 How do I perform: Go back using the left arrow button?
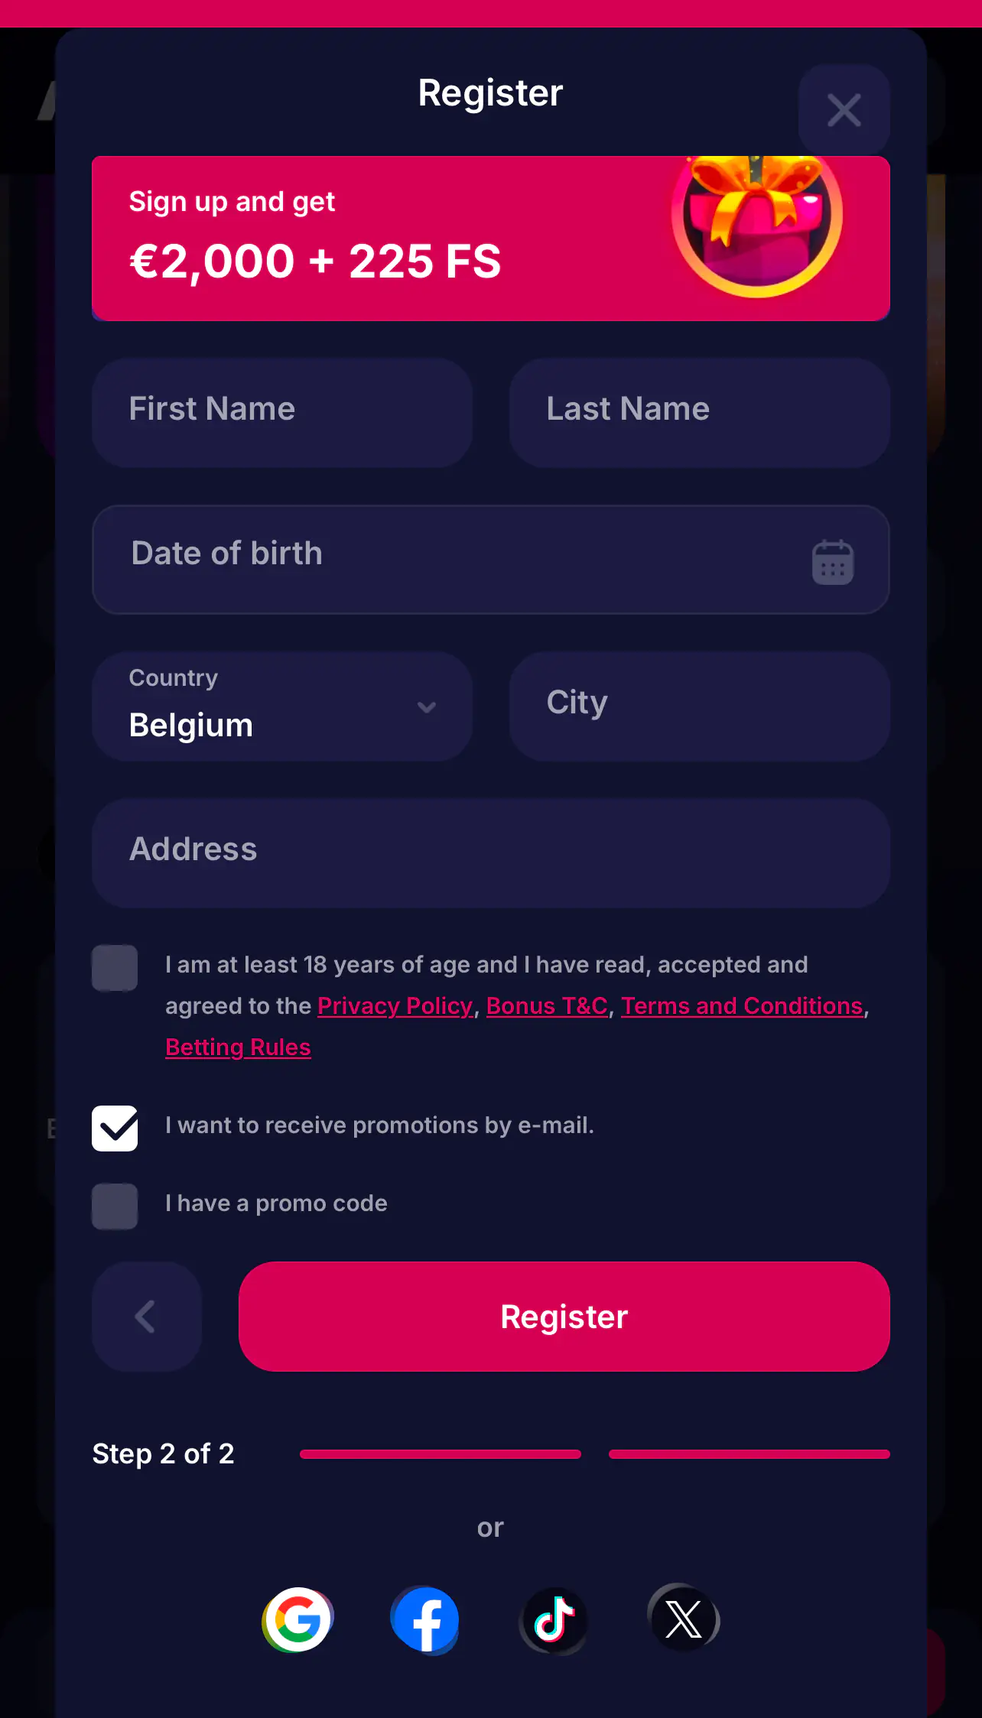[x=147, y=1317]
